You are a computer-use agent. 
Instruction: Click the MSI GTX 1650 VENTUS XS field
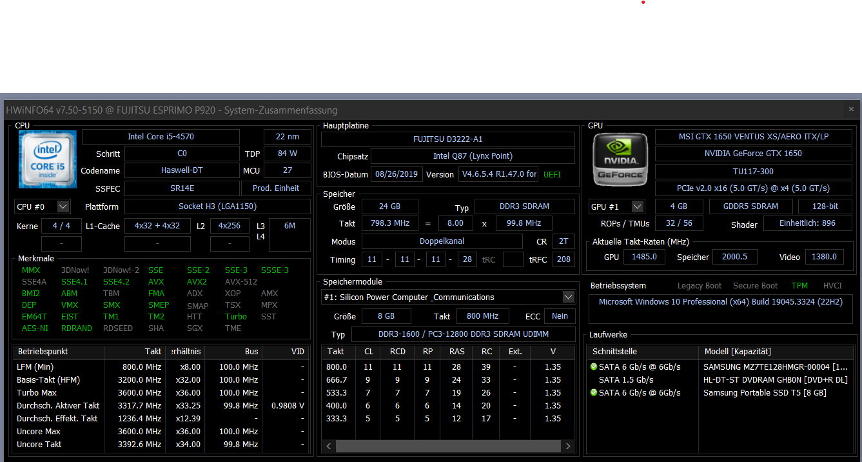coord(753,137)
